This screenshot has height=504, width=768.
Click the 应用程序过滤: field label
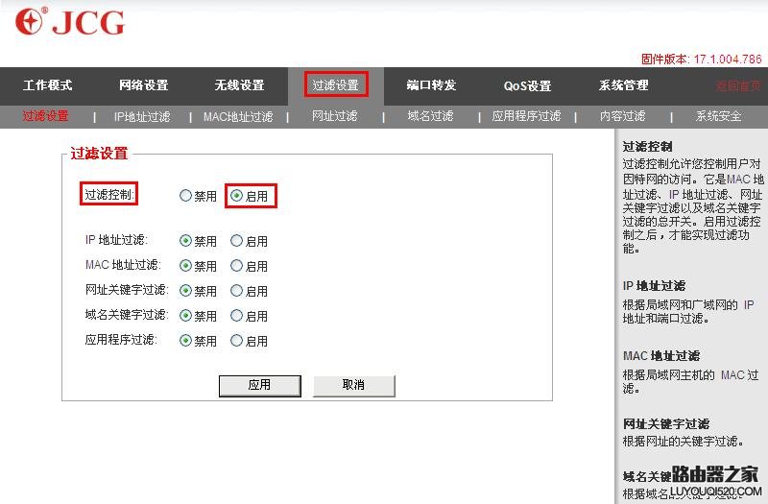(x=121, y=340)
